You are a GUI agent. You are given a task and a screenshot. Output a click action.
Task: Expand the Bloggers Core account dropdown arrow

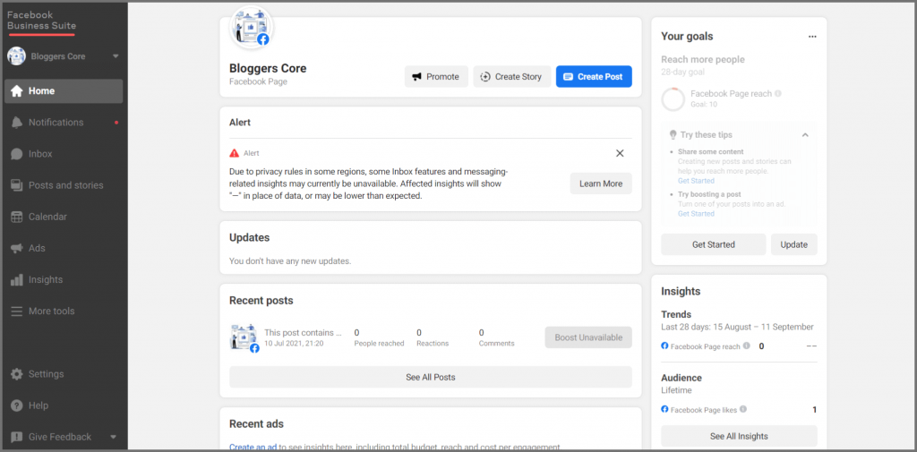116,56
